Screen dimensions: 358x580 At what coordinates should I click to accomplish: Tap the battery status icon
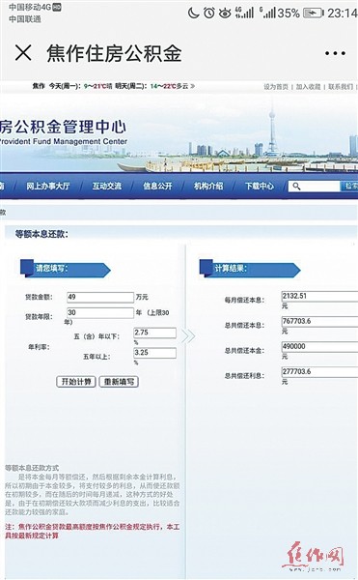click(x=314, y=14)
